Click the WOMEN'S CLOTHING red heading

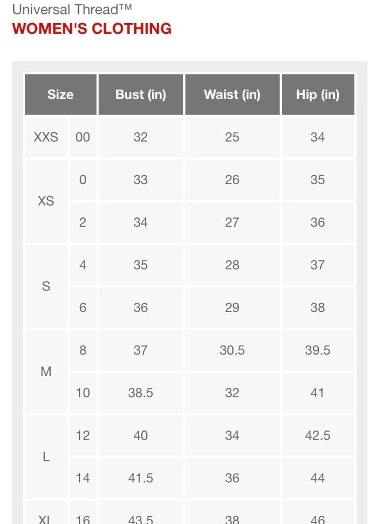(x=92, y=29)
